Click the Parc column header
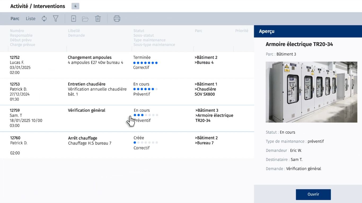 coord(198,31)
